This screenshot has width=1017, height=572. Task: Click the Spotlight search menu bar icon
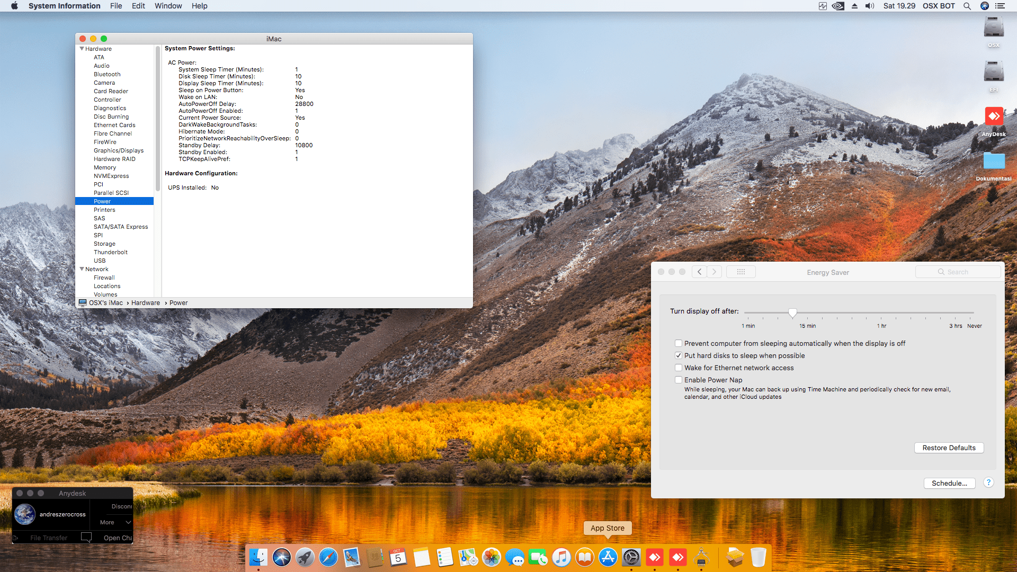(967, 6)
